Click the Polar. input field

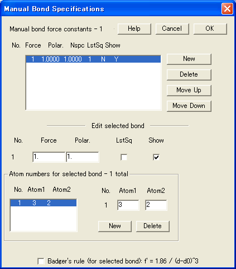tap(83, 157)
